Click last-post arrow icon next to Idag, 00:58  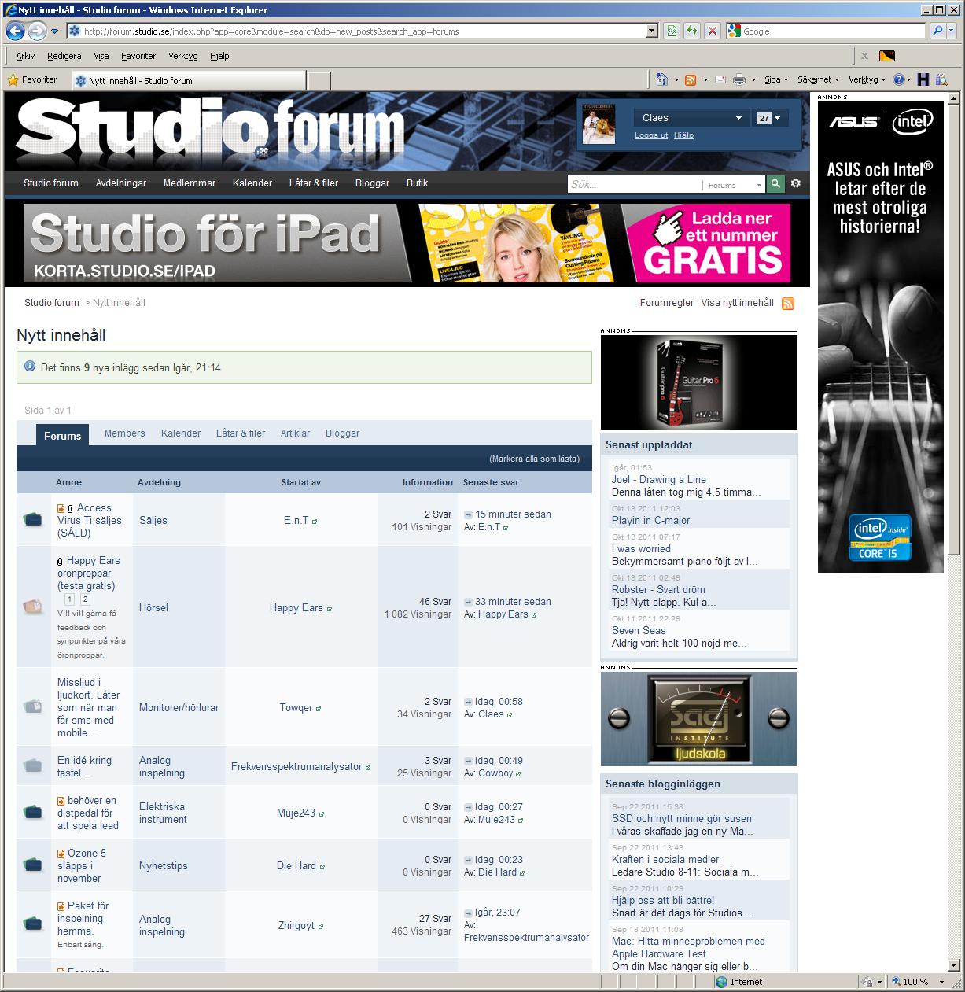coord(468,702)
